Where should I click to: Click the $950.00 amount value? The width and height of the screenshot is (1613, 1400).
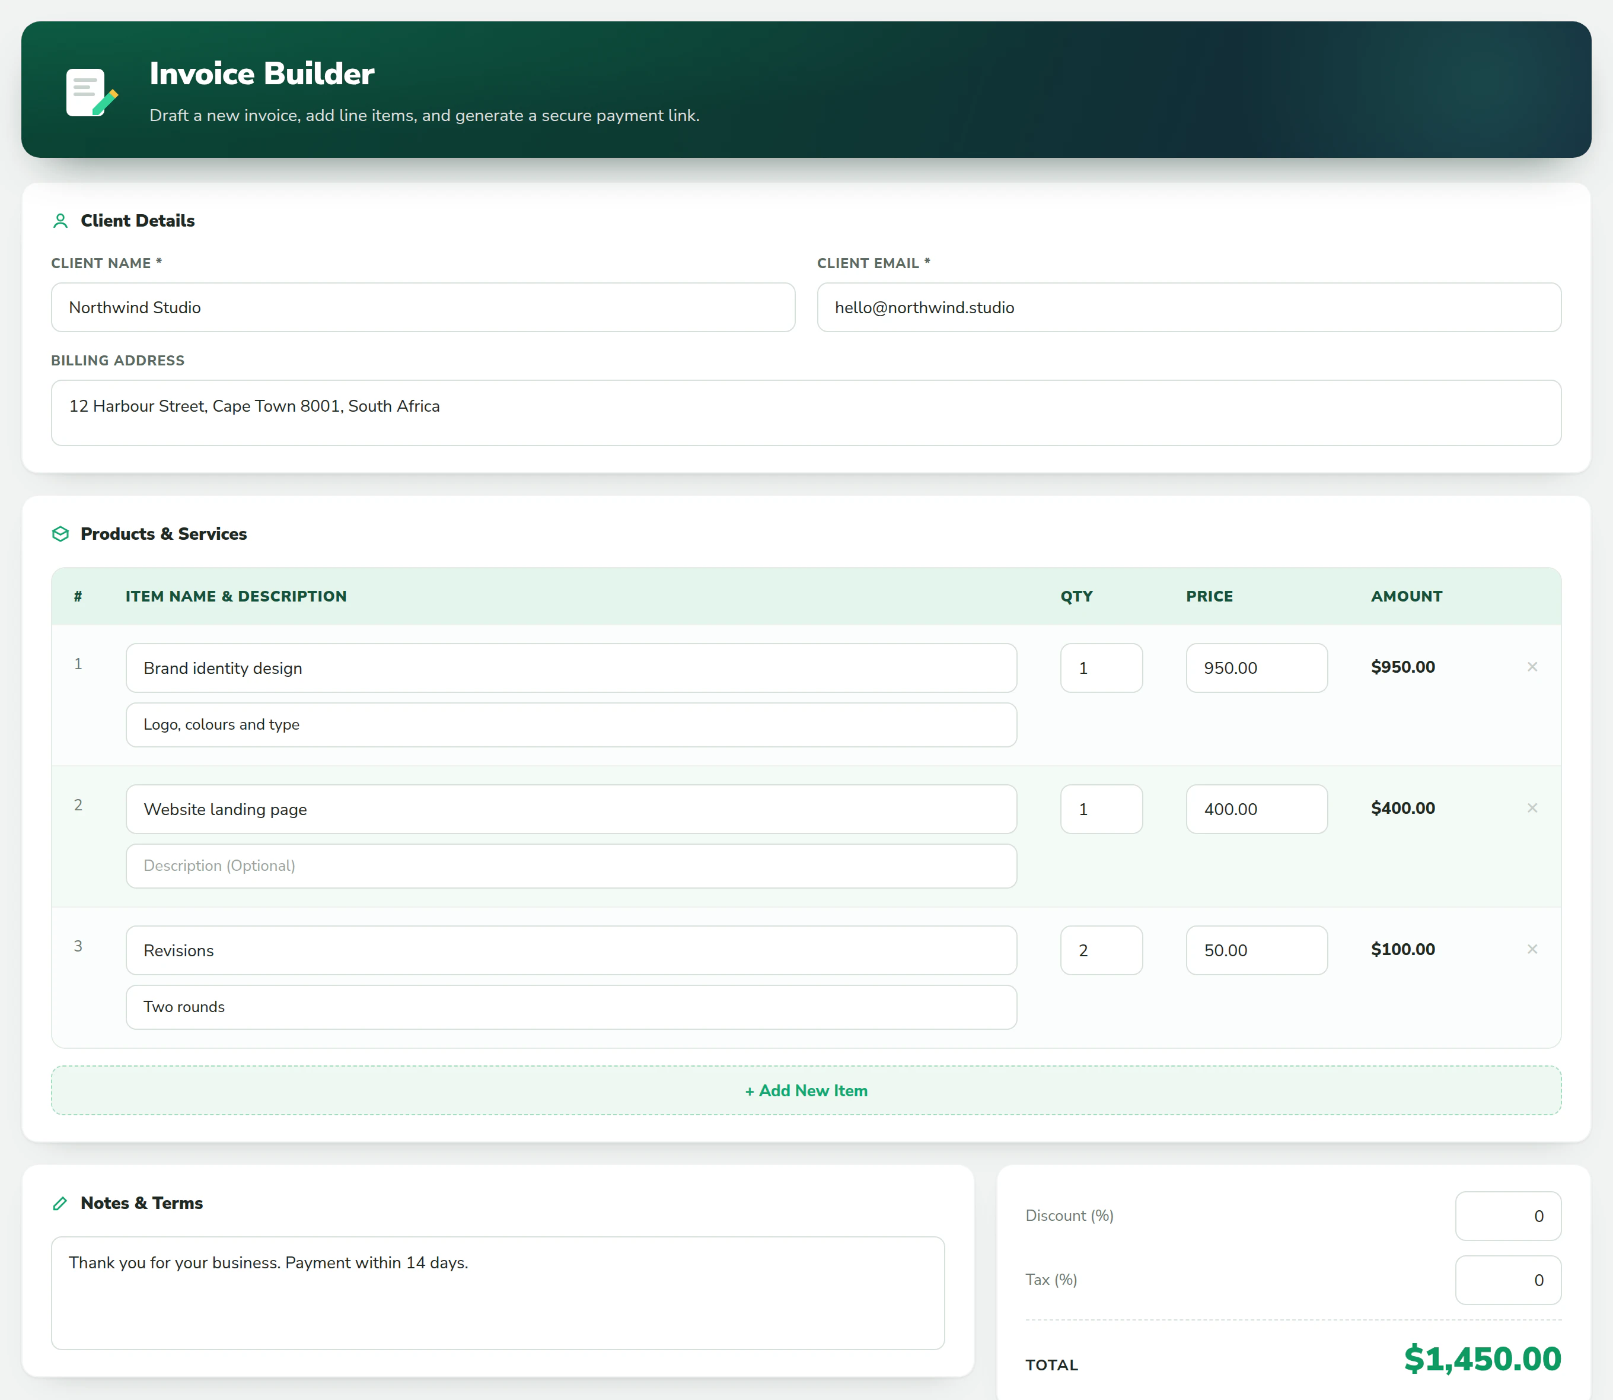pyautogui.click(x=1403, y=667)
